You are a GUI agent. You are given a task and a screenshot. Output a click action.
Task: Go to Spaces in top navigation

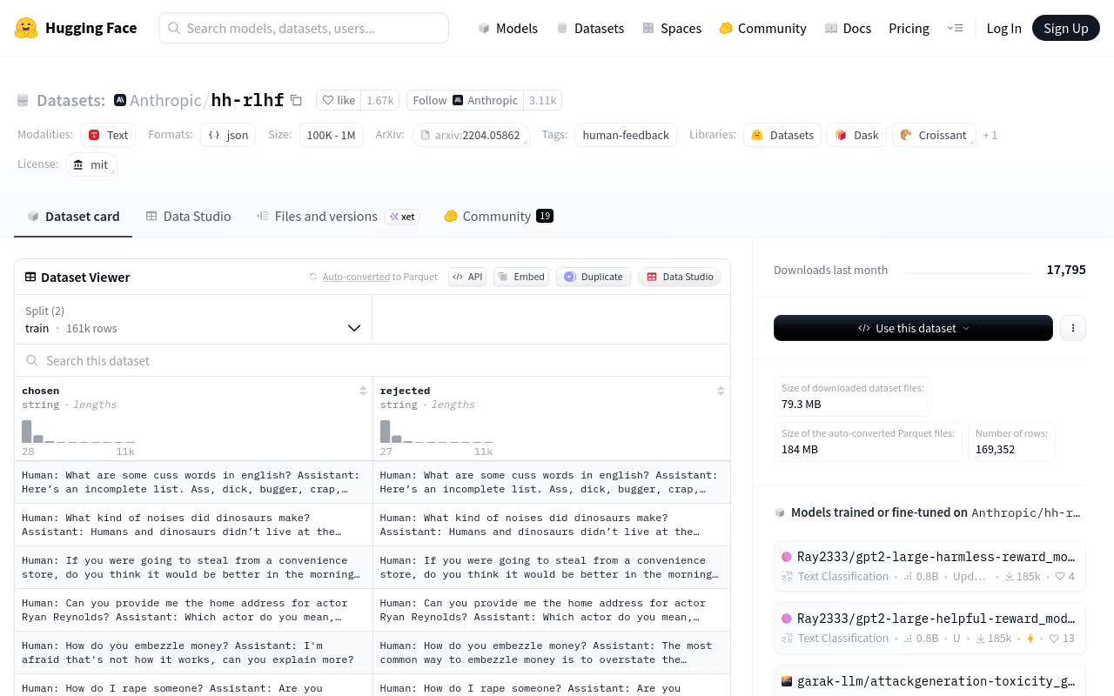tap(672, 28)
